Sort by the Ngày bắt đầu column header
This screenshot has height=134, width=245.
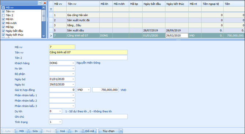(154, 4)
